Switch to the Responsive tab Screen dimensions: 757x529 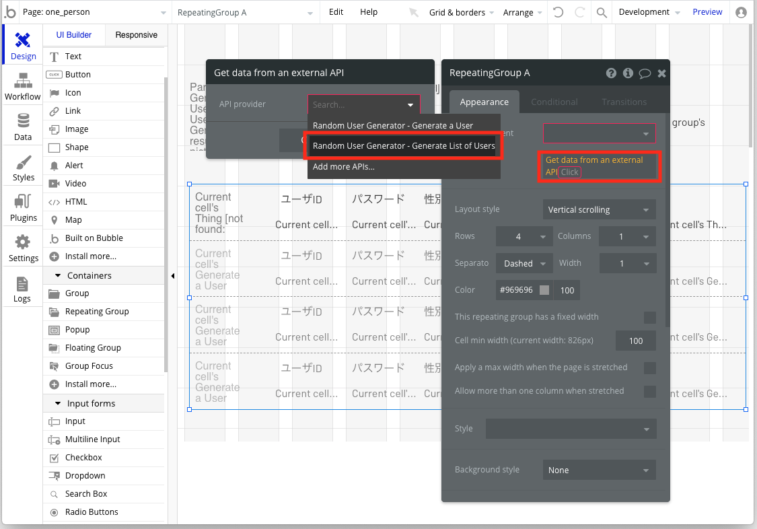(x=136, y=35)
